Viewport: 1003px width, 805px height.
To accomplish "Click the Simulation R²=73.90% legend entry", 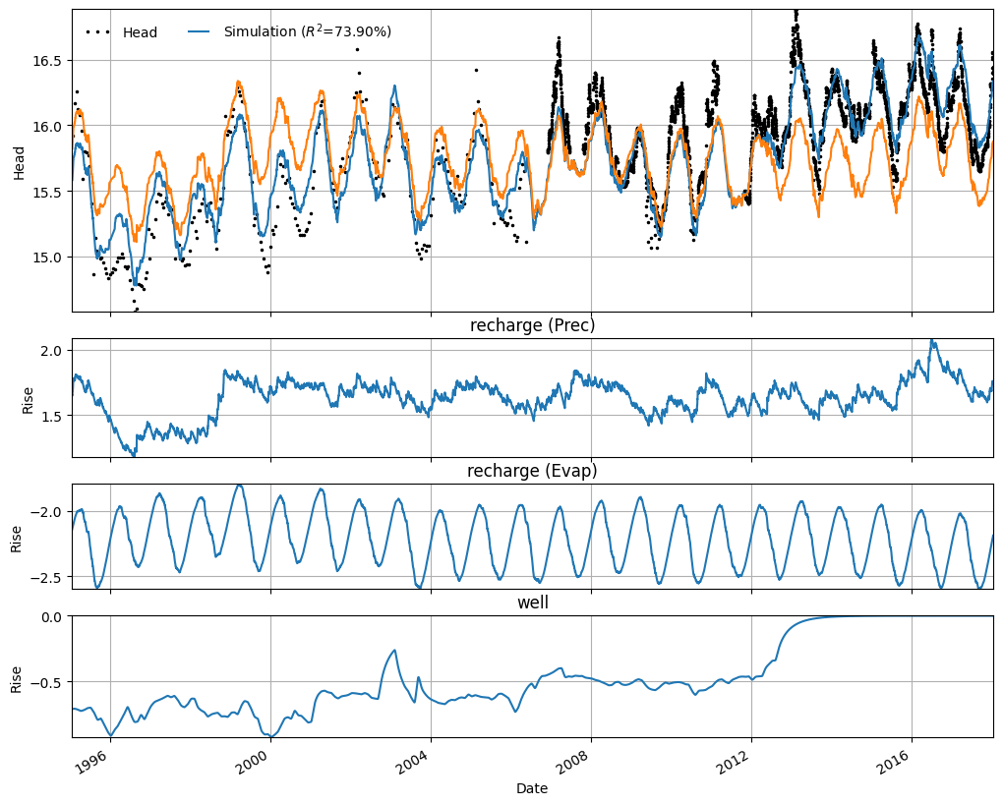I will (290, 31).
